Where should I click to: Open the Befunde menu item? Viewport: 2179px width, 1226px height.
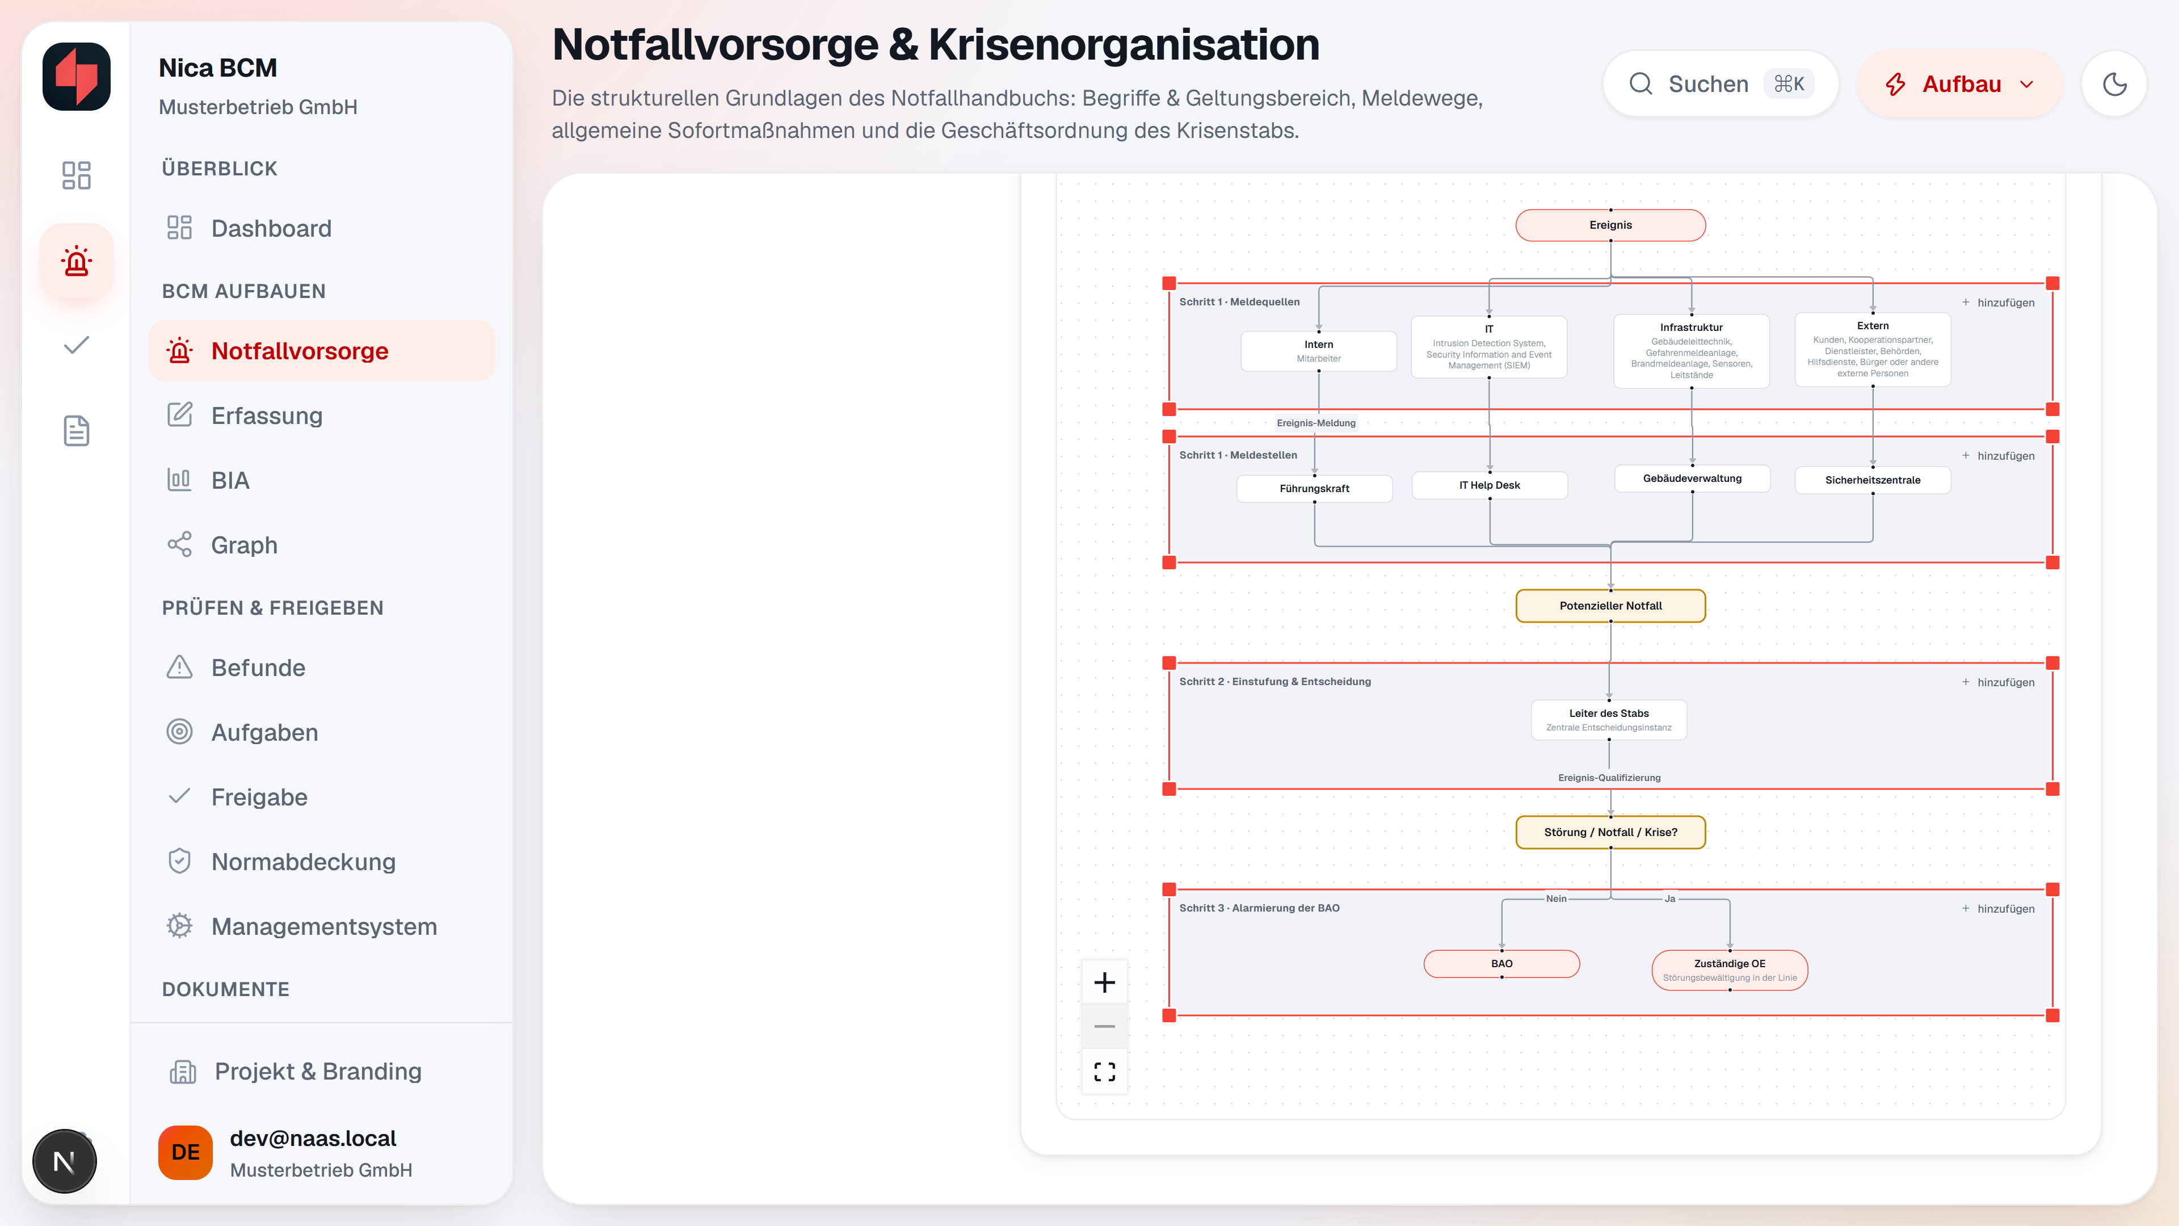coord(321,667)
